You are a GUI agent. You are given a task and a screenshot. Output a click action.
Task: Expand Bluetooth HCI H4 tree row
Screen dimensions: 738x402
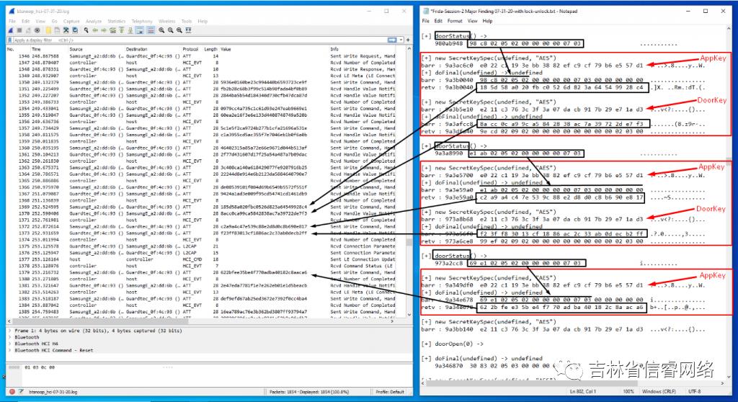pos(10,344)
